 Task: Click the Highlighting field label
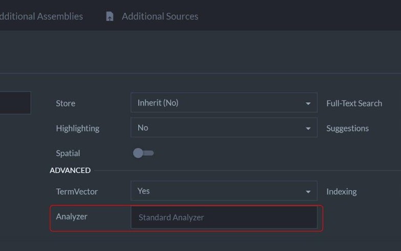tap(78, 129)
